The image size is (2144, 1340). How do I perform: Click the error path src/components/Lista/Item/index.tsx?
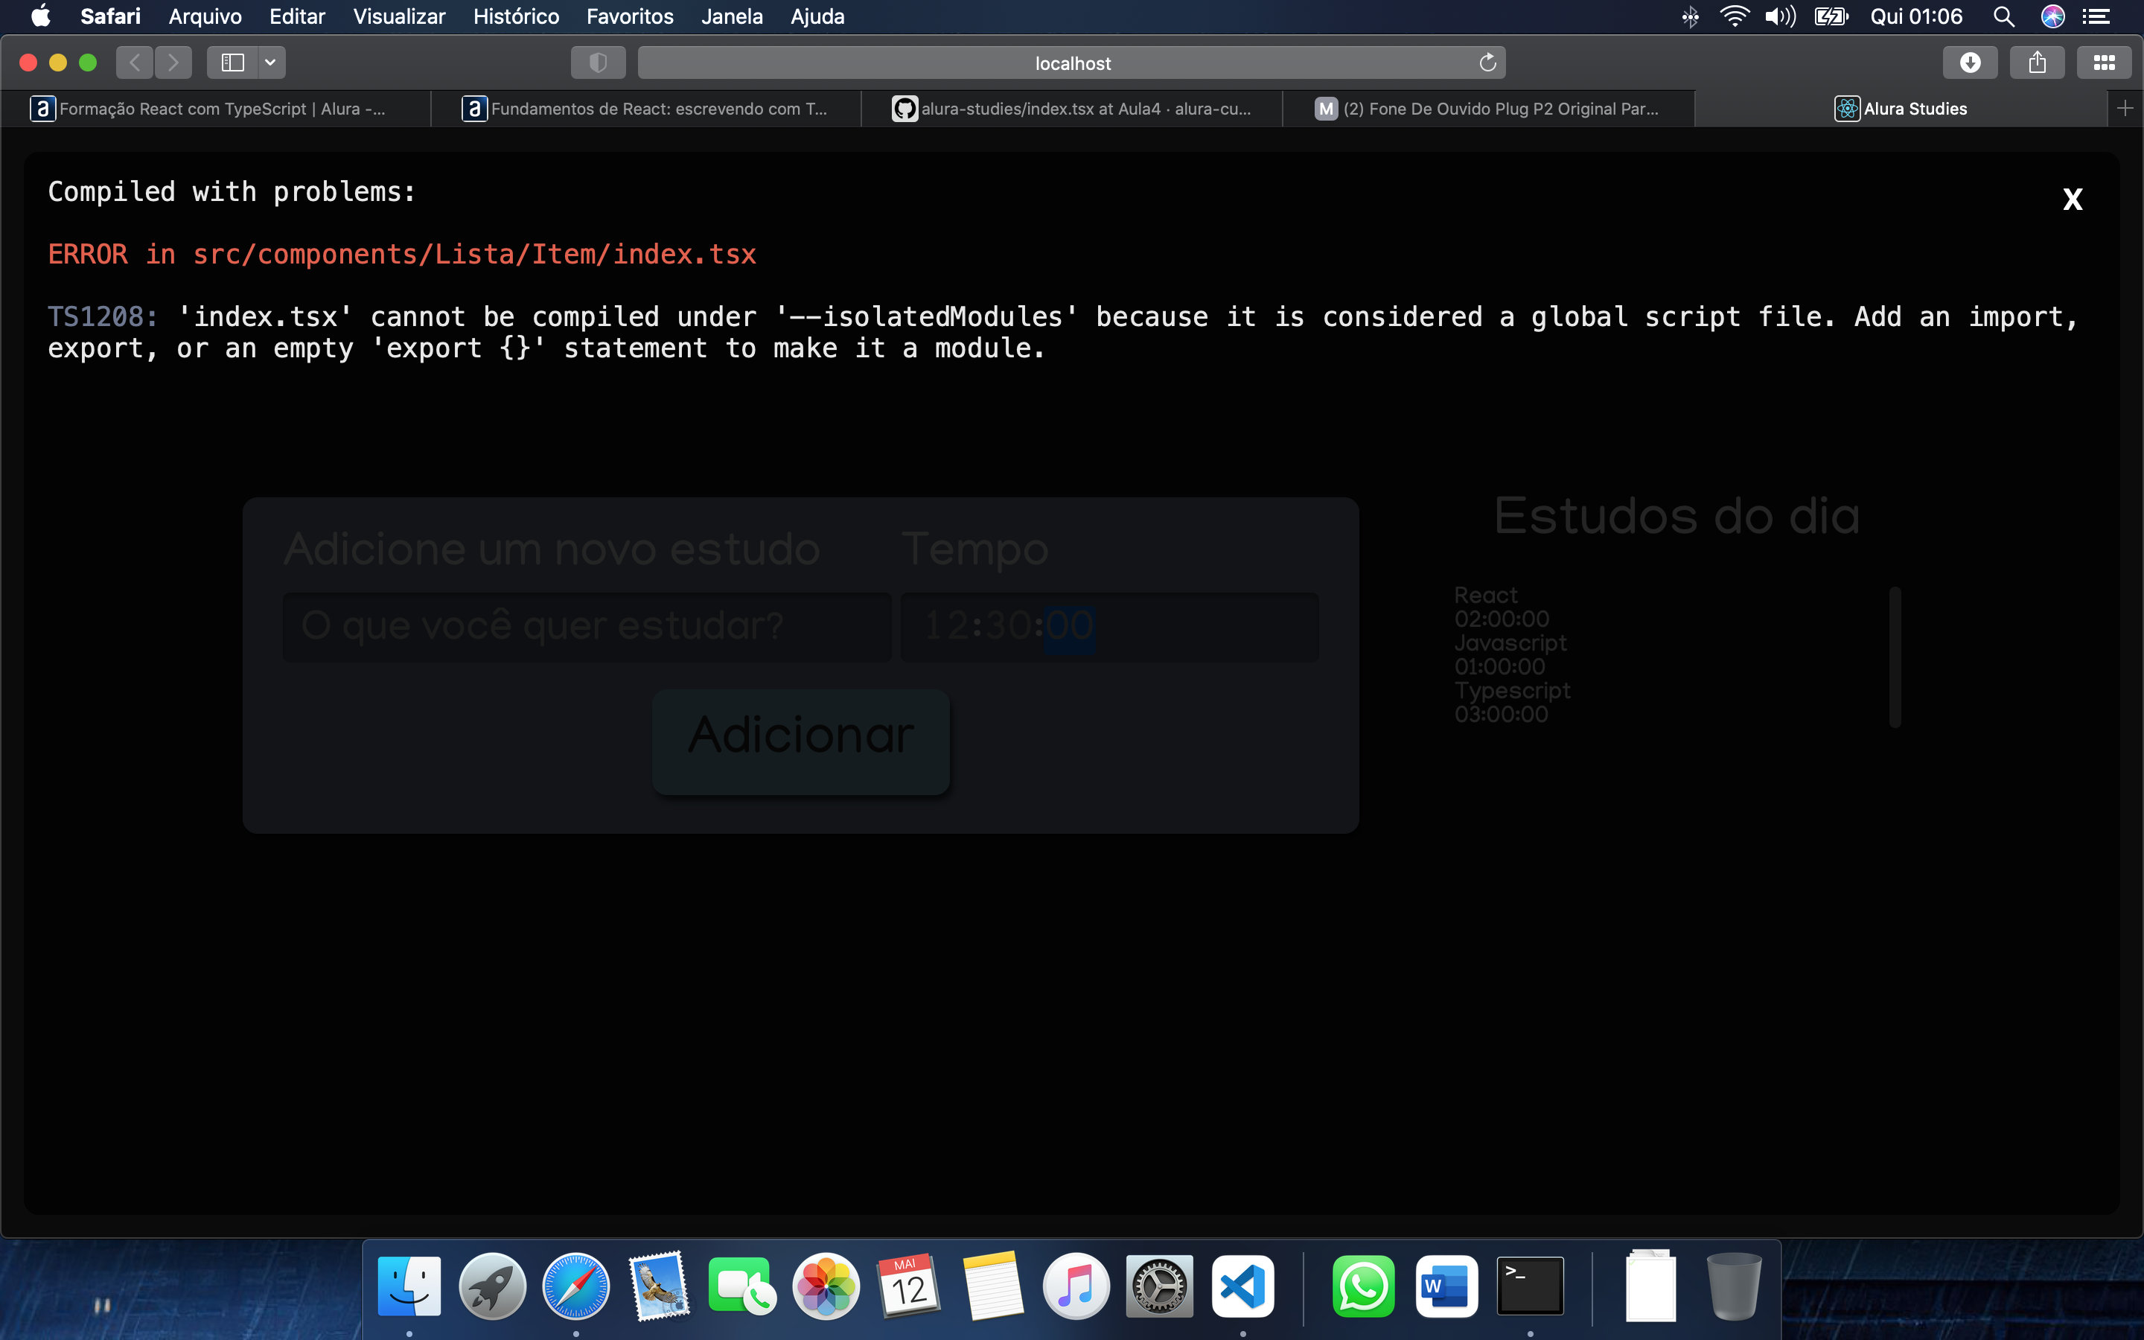point(474,255)
